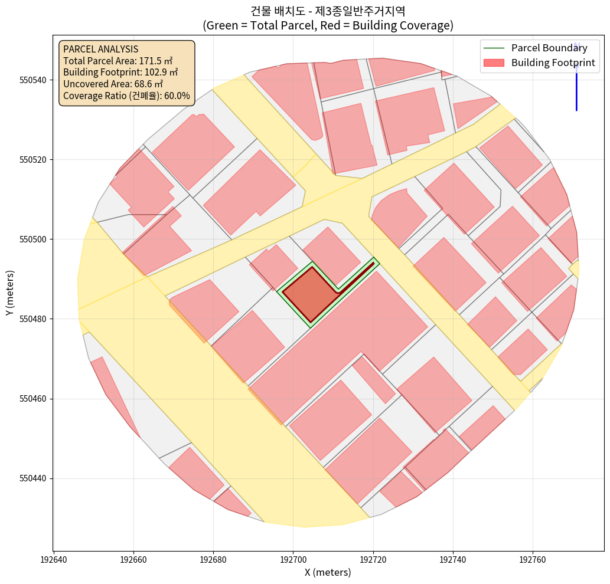Click the PARCEL ANALYSIS heading
The image size is (610, 584).
pyautogui.click(x=100, y=49)
